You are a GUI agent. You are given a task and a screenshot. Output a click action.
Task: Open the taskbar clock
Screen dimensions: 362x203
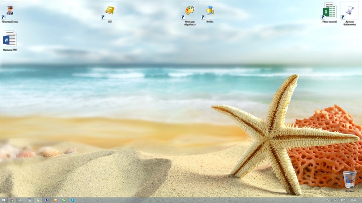pyautogui.click(x=354, y=200)
